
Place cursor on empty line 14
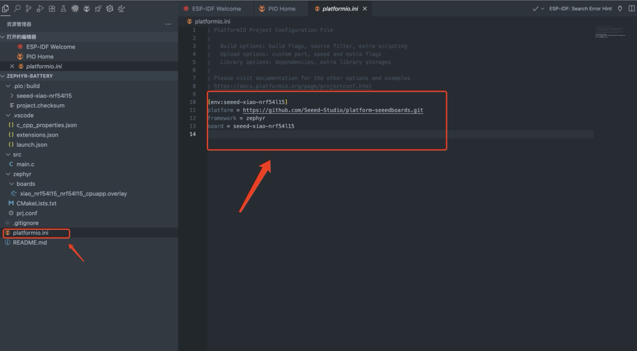tap(400, 134)
